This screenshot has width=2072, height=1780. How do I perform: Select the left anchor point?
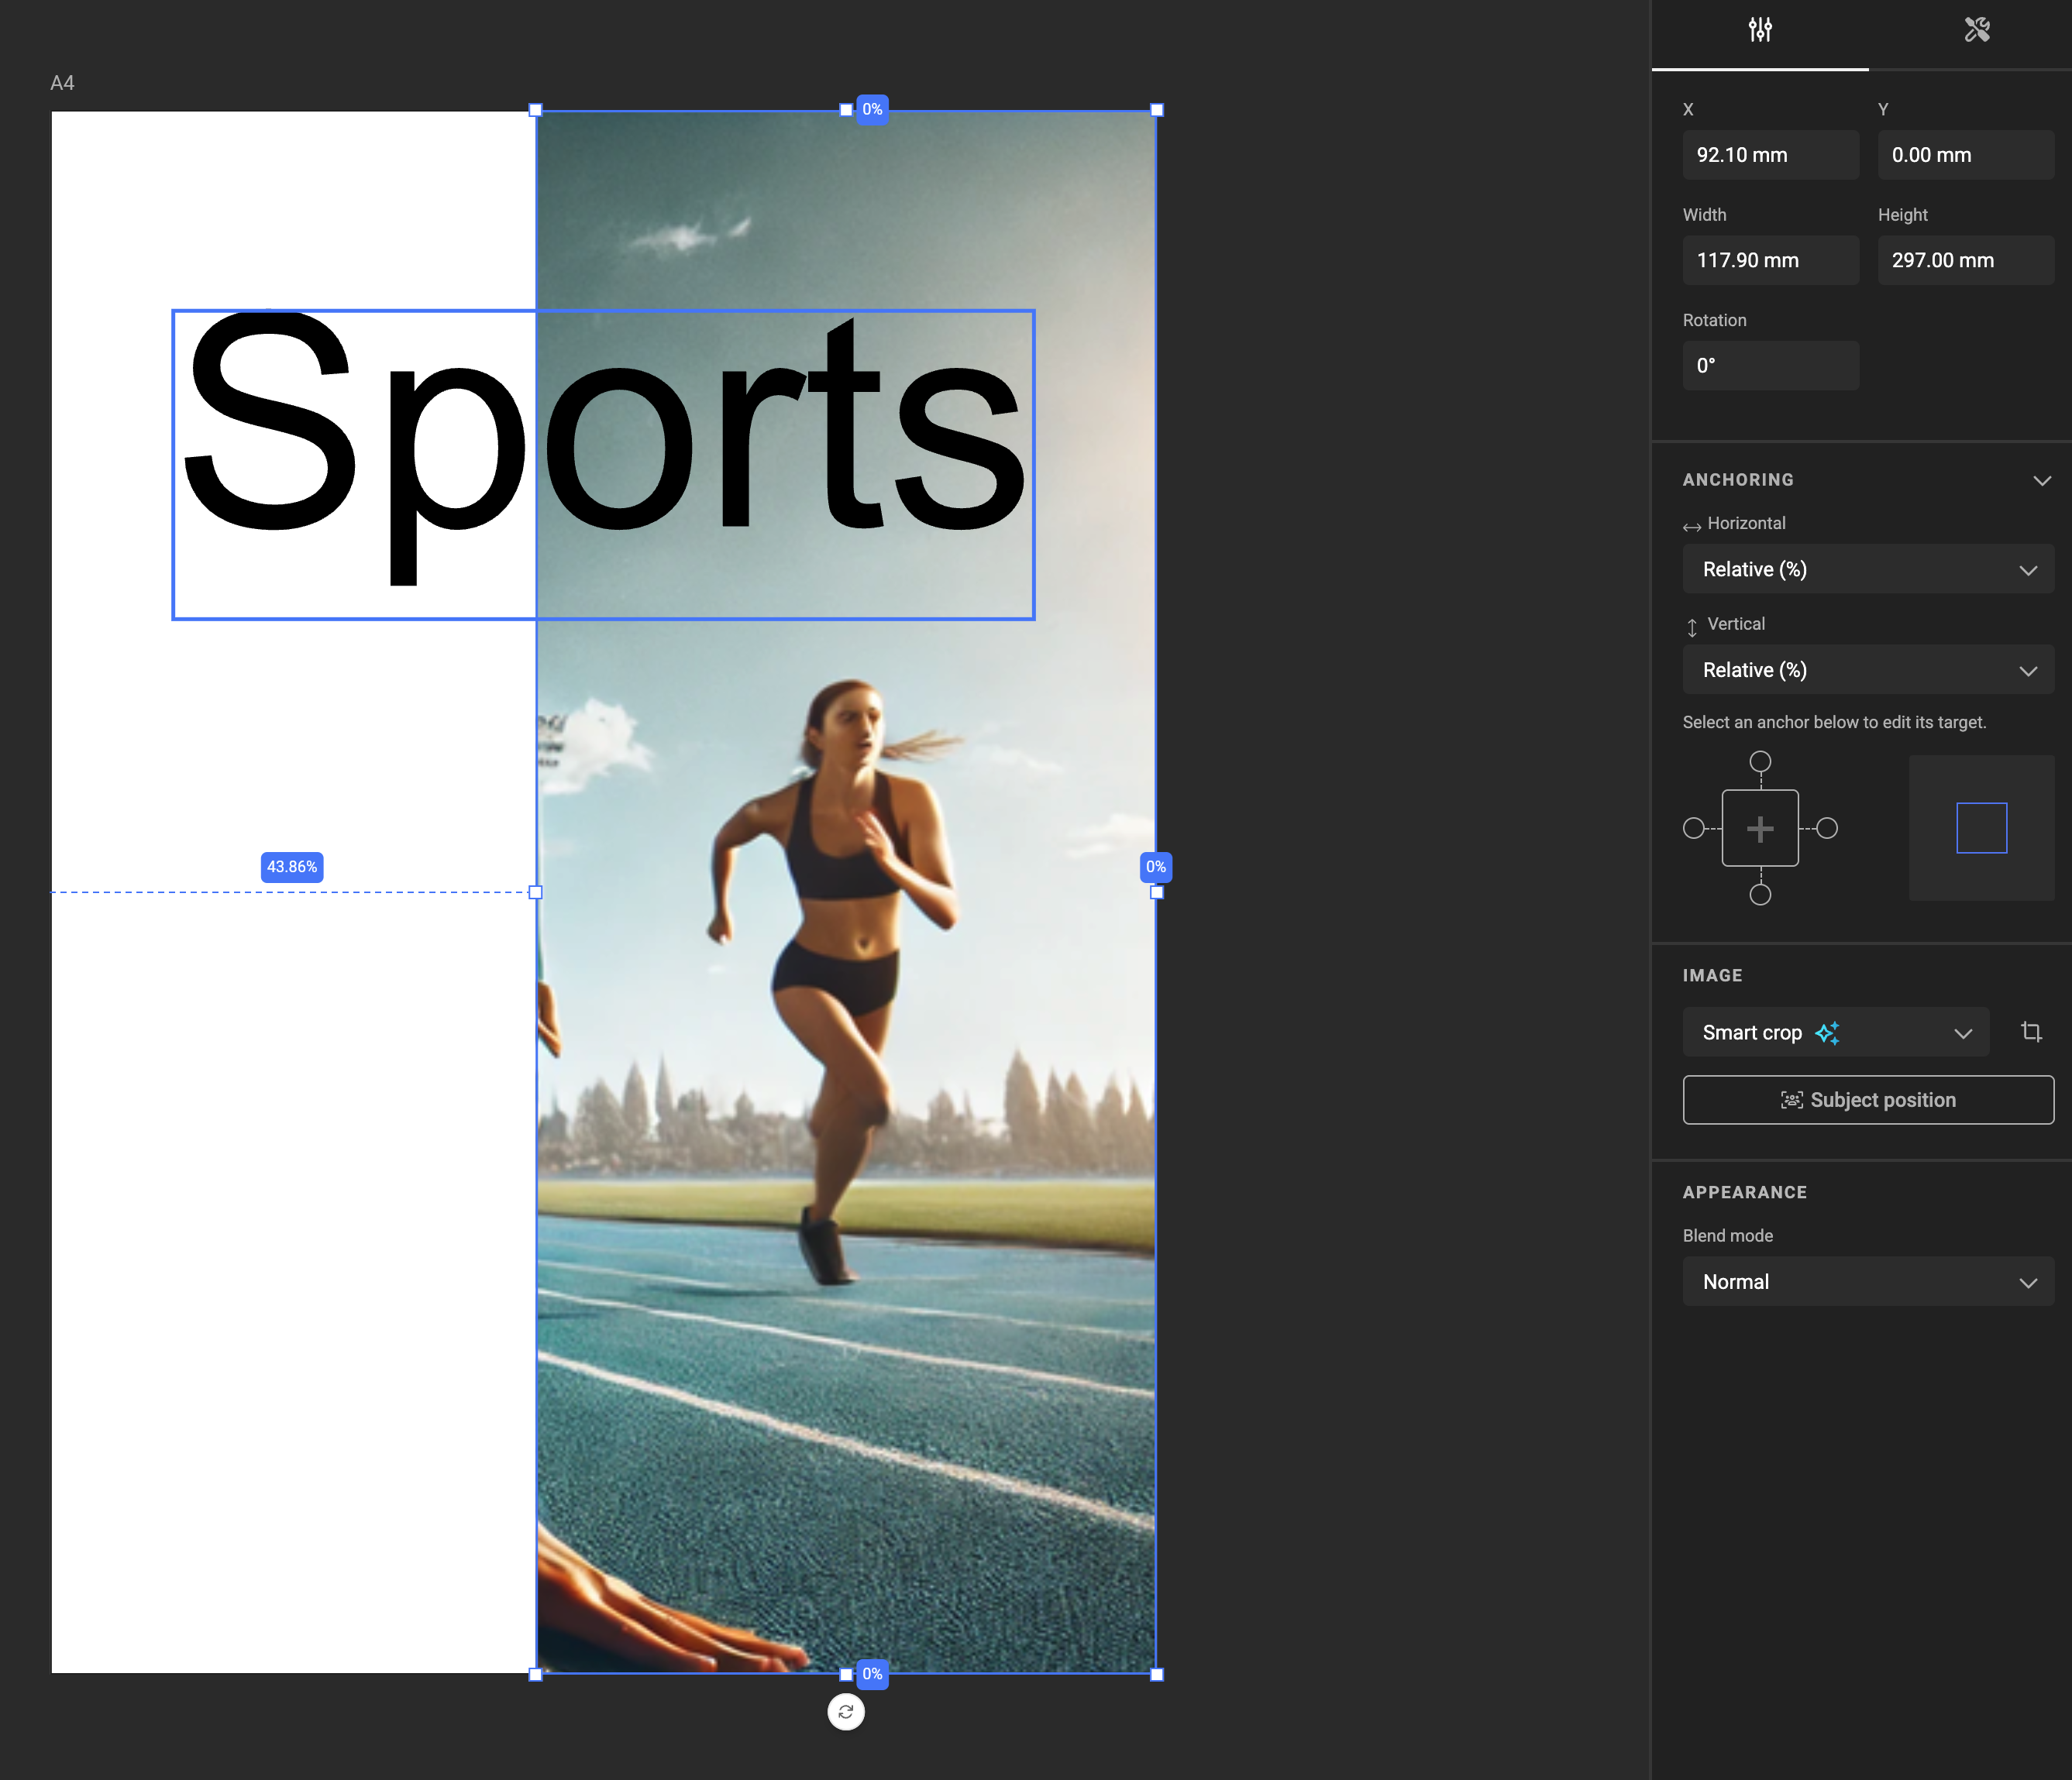1694,827
